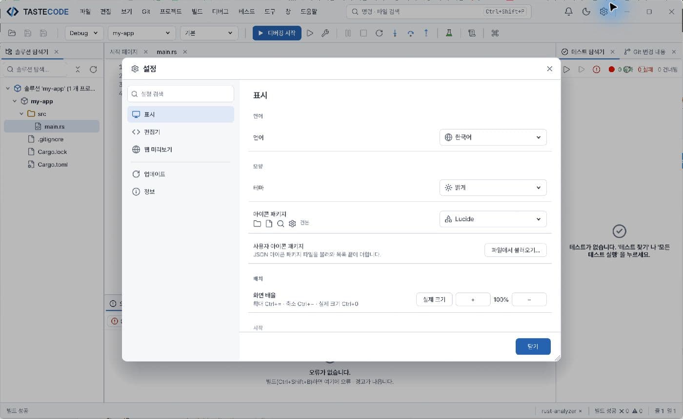Viewport: 683px width, 419px height.
Task: Click the step into down-arrow icon
Action: click(395, 33)
